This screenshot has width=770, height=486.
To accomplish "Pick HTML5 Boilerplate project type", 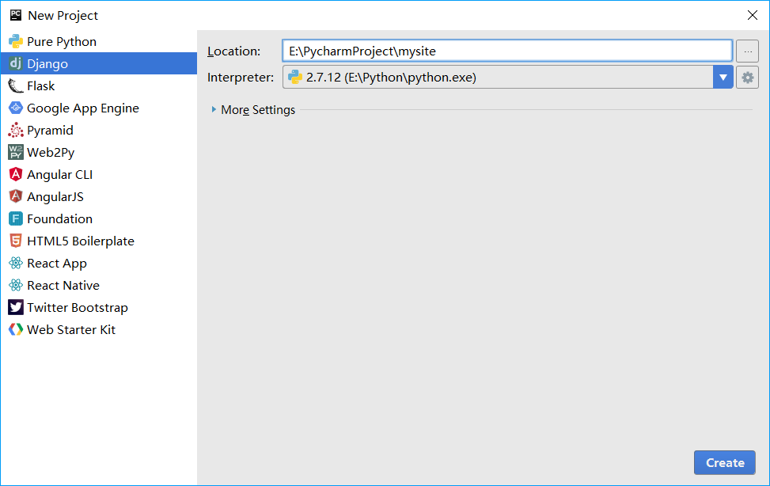I will pos(99,241).
